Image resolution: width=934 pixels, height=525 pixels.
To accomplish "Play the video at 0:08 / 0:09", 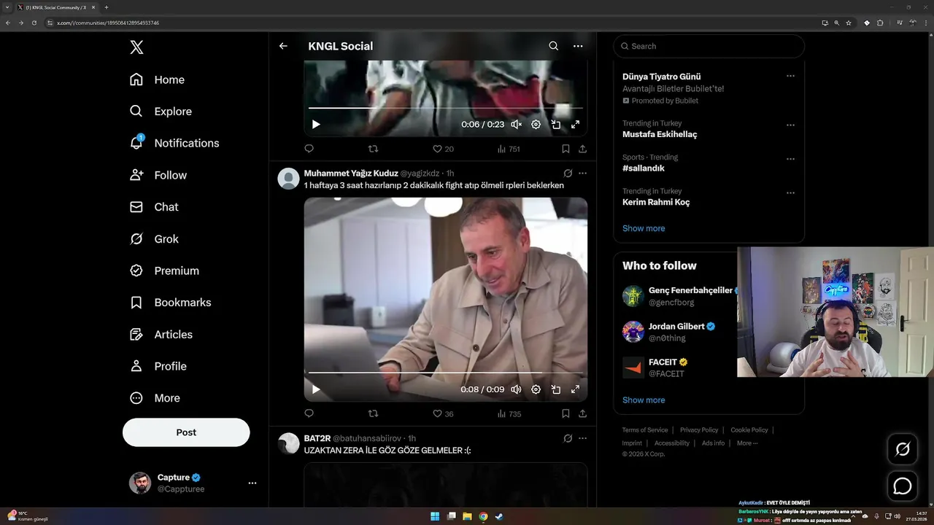I will click(x=316, y=389).
